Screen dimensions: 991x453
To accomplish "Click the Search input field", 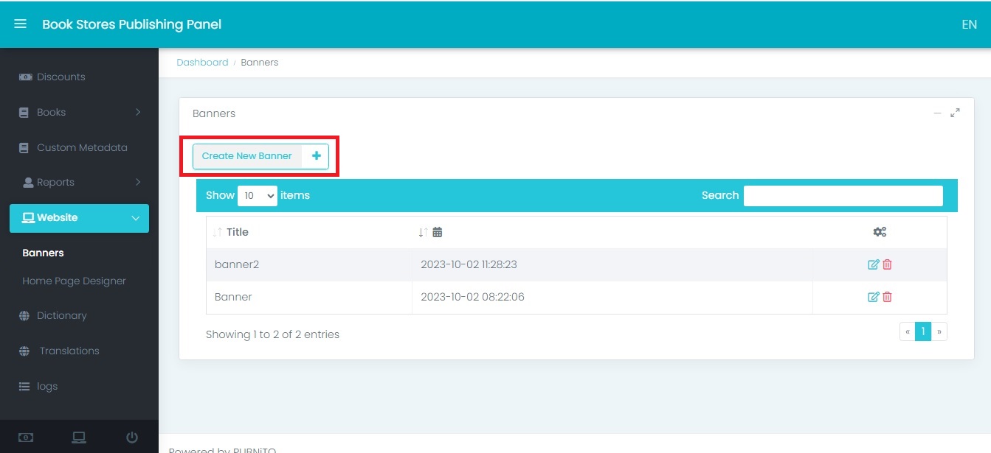I will pos(843,196).
